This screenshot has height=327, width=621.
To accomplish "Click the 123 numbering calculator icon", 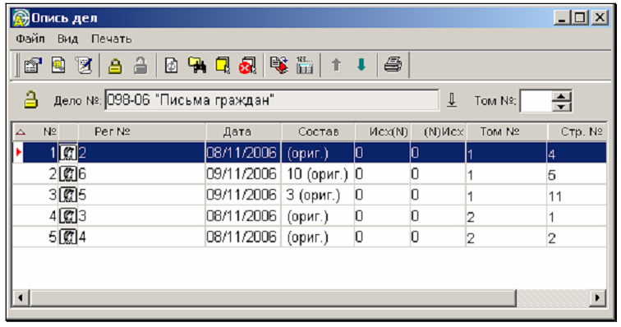I will coord(304,66).
